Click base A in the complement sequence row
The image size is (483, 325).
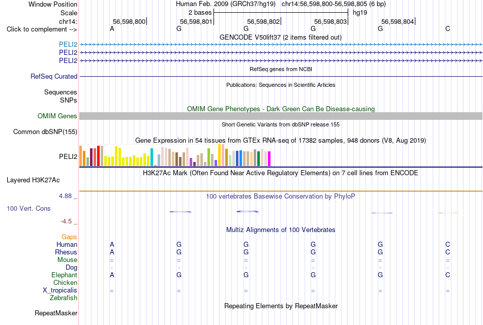pyautogui.click(x=112, y=29)
